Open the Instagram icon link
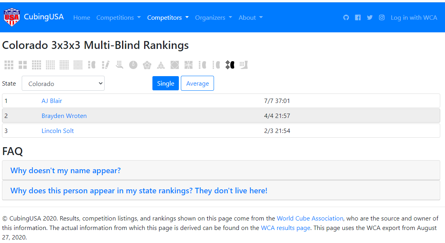 [382, 18]
